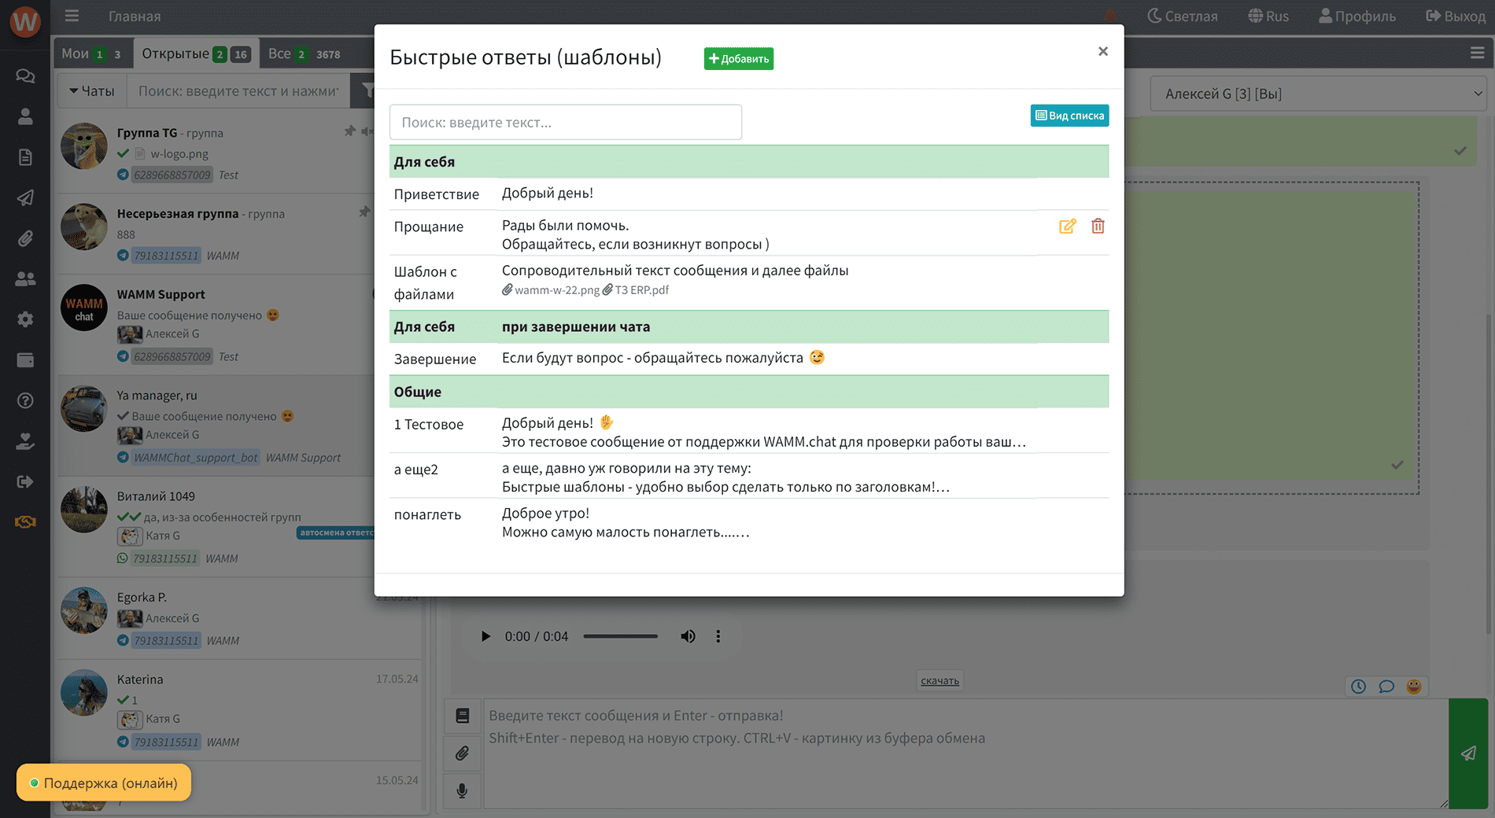Expand the Чаты dropdown filter

coord(92,91)
